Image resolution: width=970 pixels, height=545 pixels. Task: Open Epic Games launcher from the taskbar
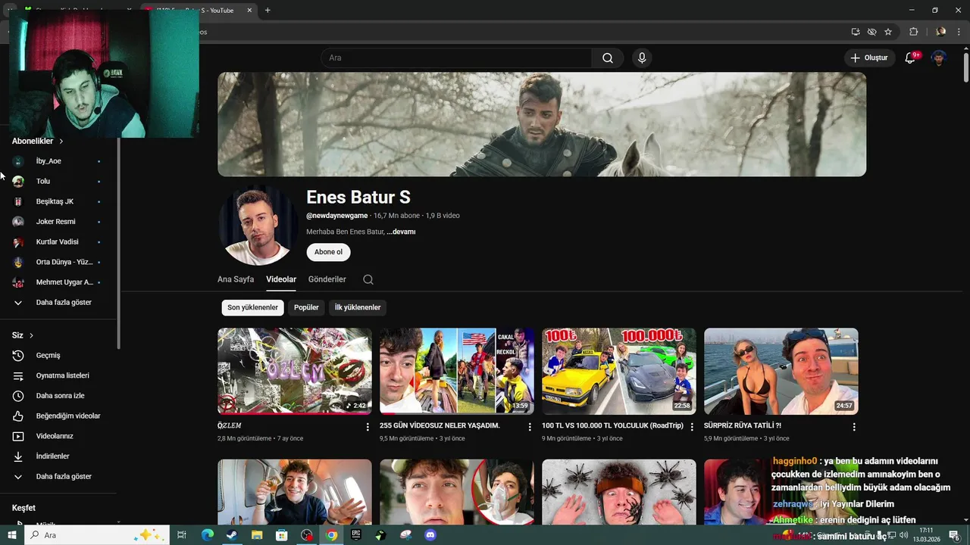point(356,535)
